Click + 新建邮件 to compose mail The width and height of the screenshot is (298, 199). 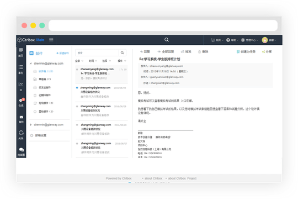[x=62, y=53]
